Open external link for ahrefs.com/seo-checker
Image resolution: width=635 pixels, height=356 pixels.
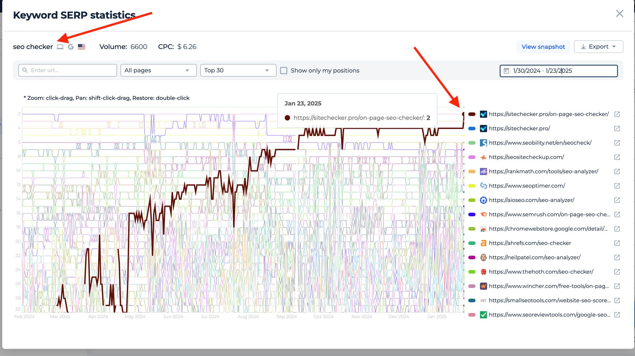pos(617,243)
